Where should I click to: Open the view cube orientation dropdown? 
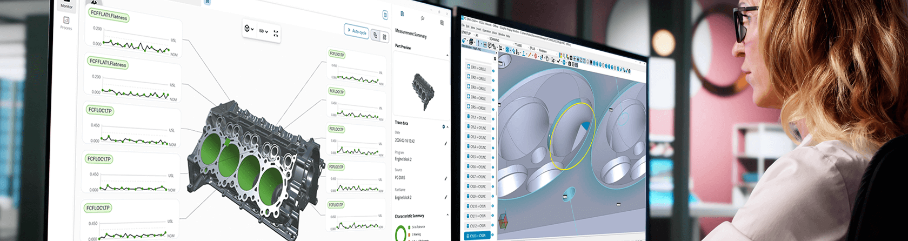click(248, 29)
